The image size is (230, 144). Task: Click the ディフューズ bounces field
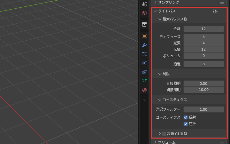pyautogui.click(x=204, y=37)
